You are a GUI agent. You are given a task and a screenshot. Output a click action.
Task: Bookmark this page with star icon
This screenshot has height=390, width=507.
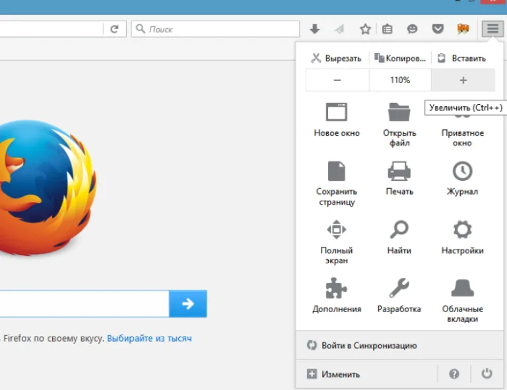tap(365, 30)
